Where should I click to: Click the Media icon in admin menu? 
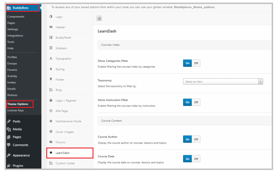9,129
